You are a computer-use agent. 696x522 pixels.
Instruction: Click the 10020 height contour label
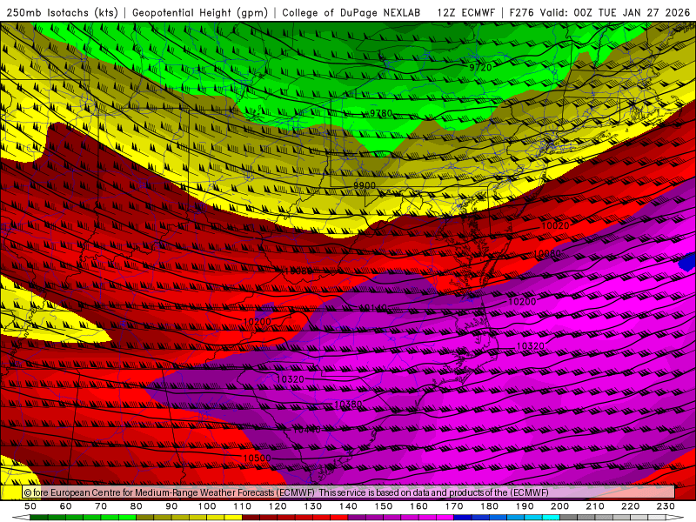tap(555, 226)
